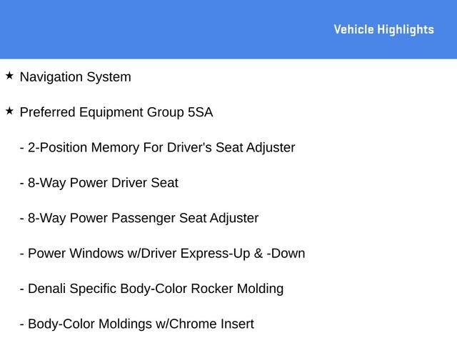The height and width of the screenshot is (343, 457).
Task: Click the star icon beside Preferred Equipment Group
Action: pos(9,111)
